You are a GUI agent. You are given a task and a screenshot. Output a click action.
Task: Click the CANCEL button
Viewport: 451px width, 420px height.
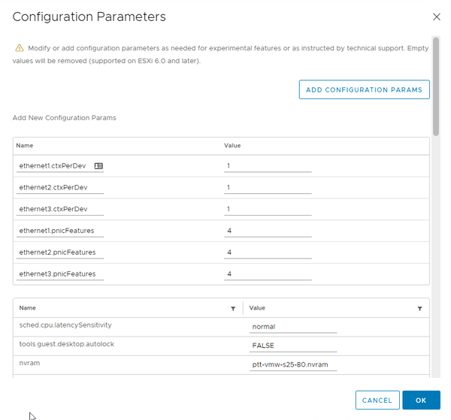click(377, 400)
